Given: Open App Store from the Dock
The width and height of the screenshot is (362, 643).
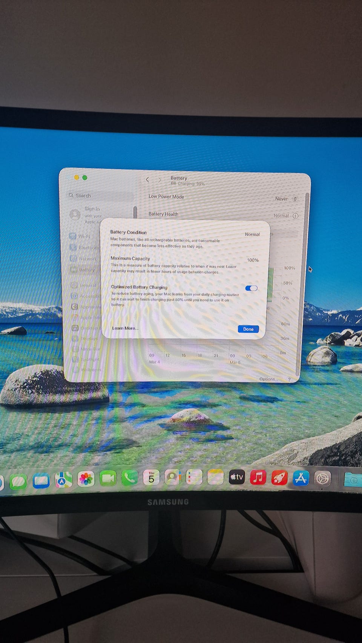Looking at the screenshot, I should pyautogui.click(x=301, y=478).
